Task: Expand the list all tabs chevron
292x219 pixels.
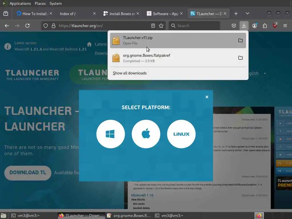Action: click(x=248, y=14)
